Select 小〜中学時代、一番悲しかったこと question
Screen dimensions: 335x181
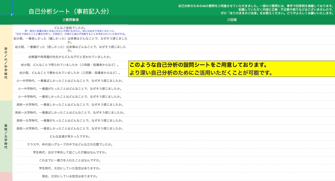click(70, 97)
